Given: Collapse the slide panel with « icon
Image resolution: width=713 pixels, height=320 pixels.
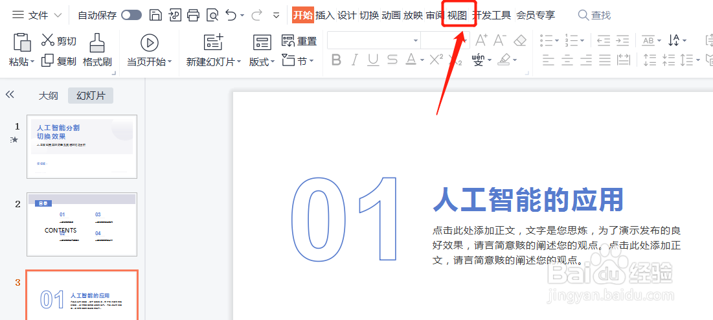Looking at the screenshot, I should pyautogui.click(x=10, y=95).
